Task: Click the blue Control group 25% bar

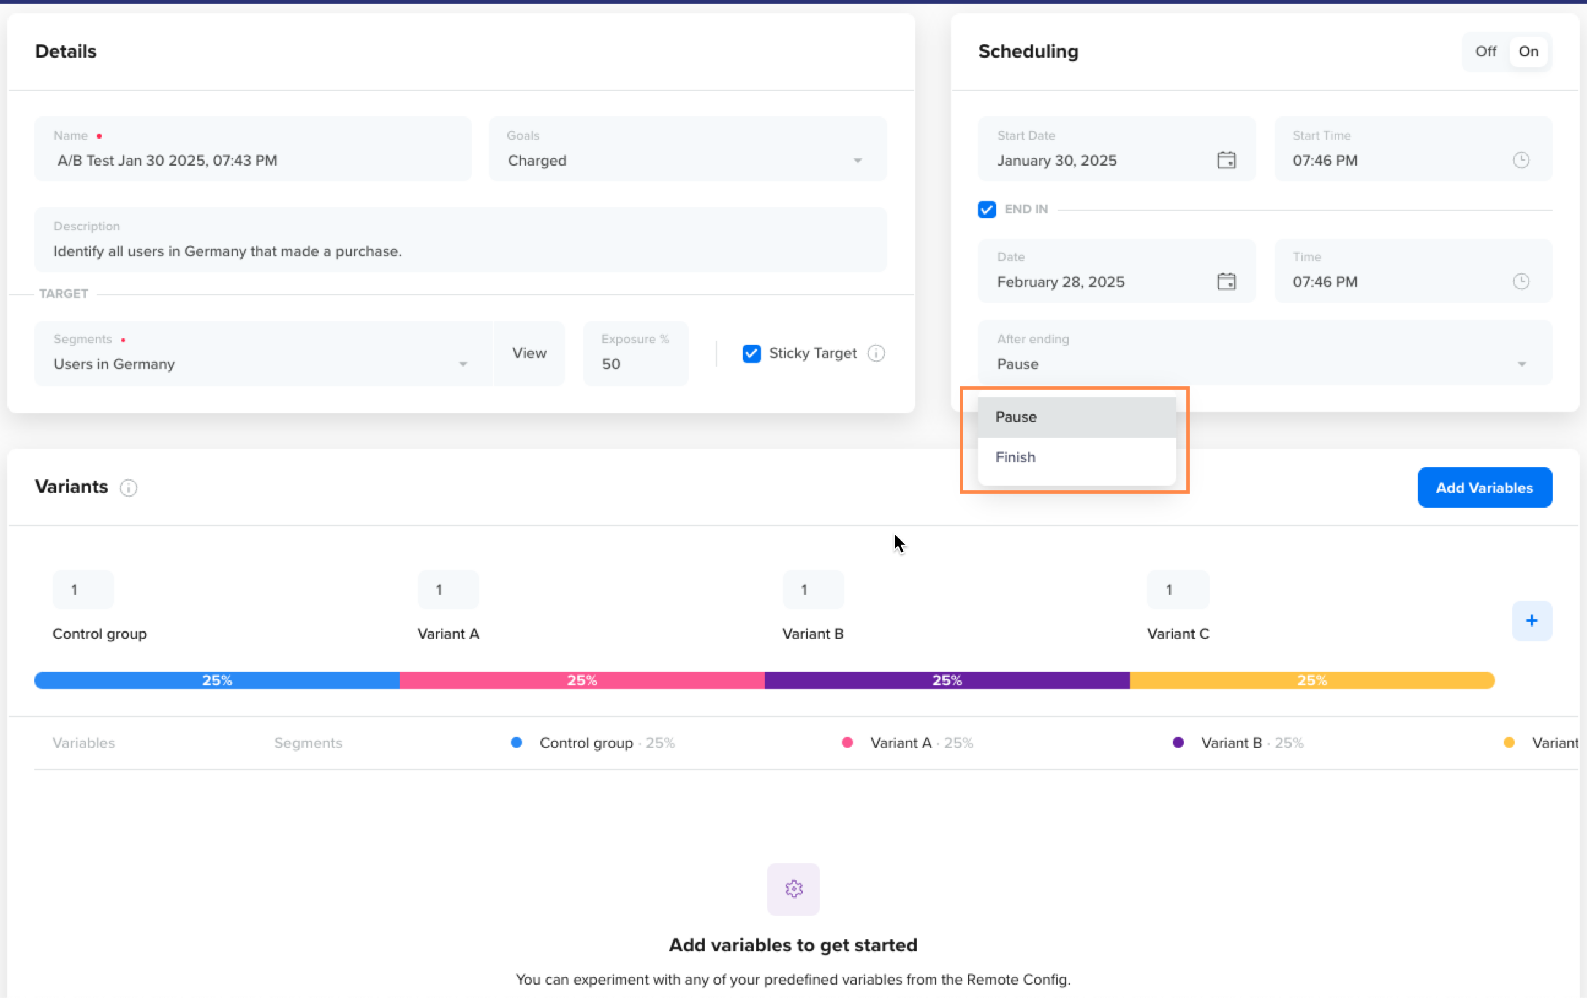Action: 217,680
